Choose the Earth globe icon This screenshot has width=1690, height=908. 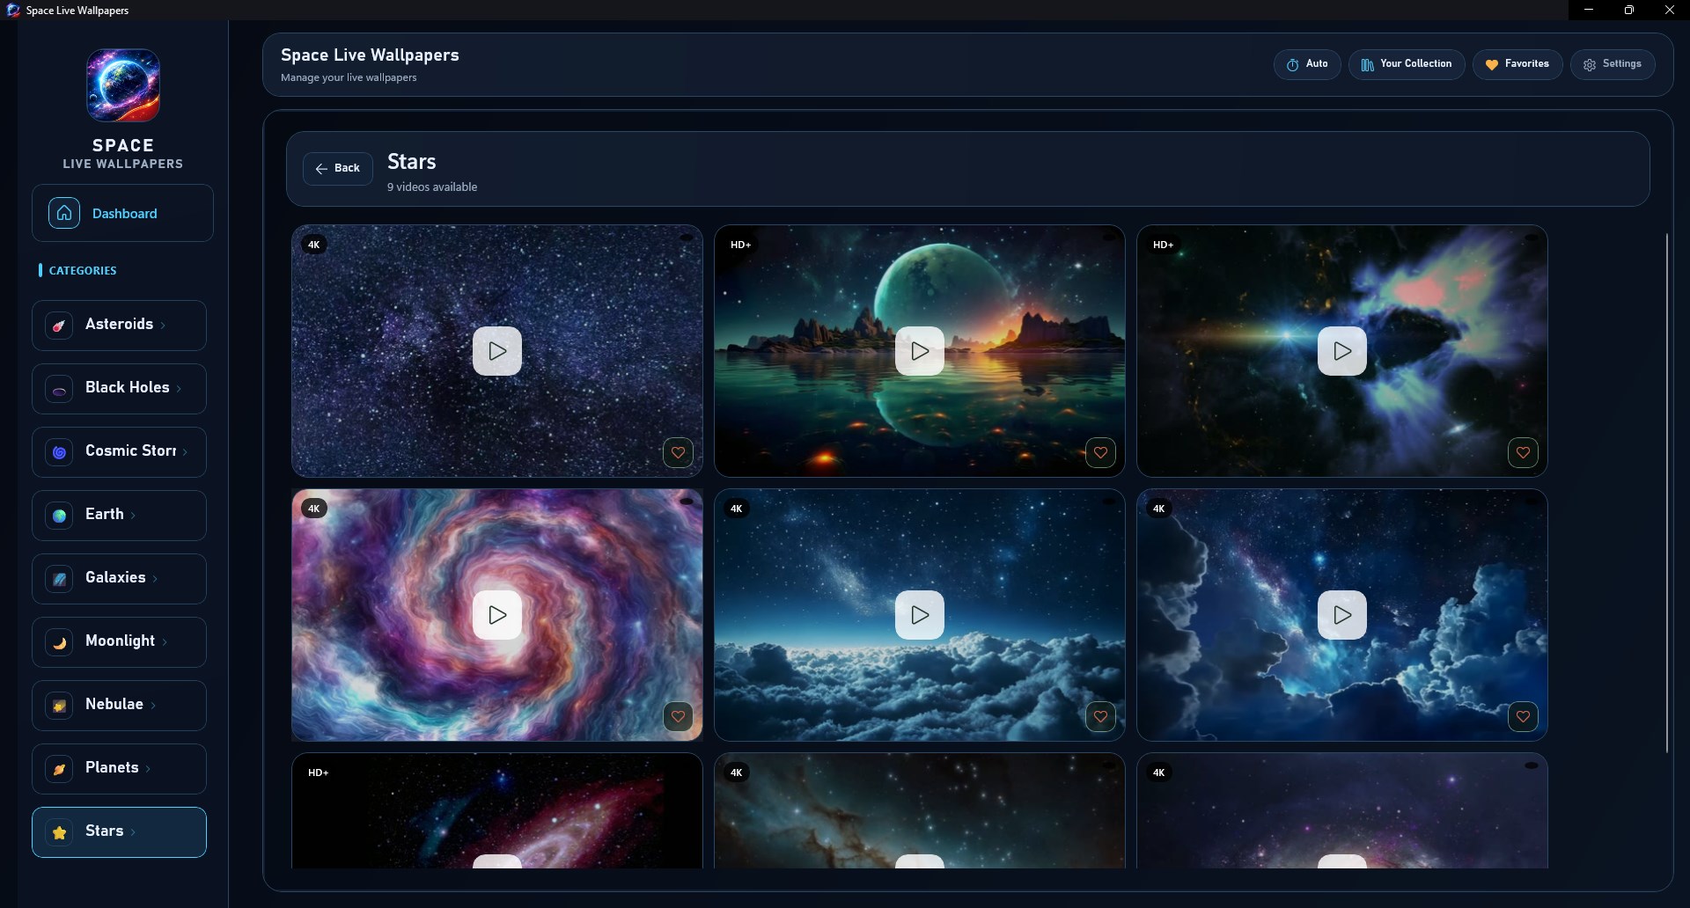[x=59, y=516]
